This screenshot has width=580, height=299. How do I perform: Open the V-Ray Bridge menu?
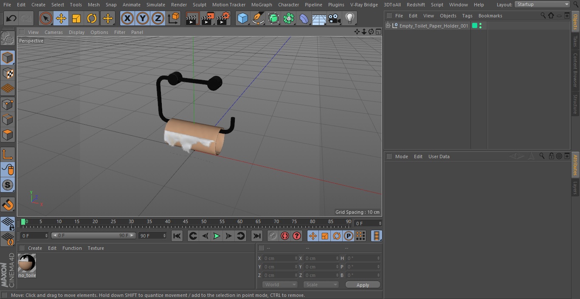(x=364, y=5)
